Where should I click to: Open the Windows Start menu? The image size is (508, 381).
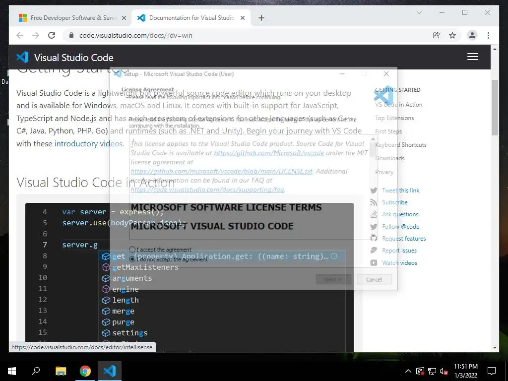(x=12, y=371)
